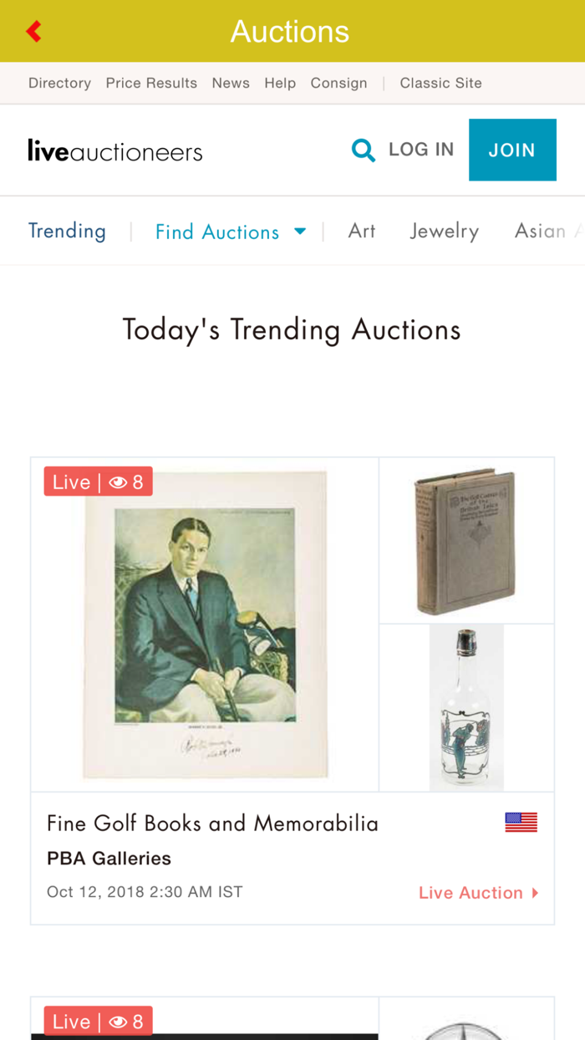Click the eye viewer icon on the Live badge
Screen dimensions: 585x1040
tap(118, 482)
